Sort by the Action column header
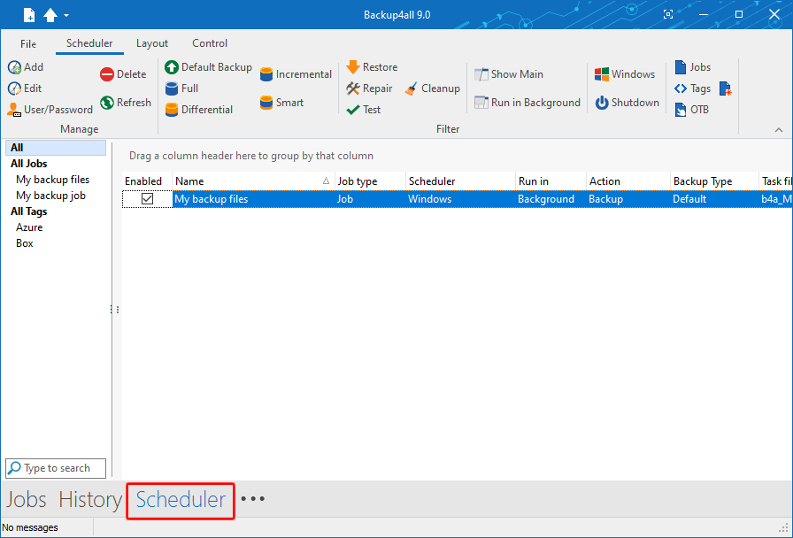793x538 pixels. pos(628,181)
